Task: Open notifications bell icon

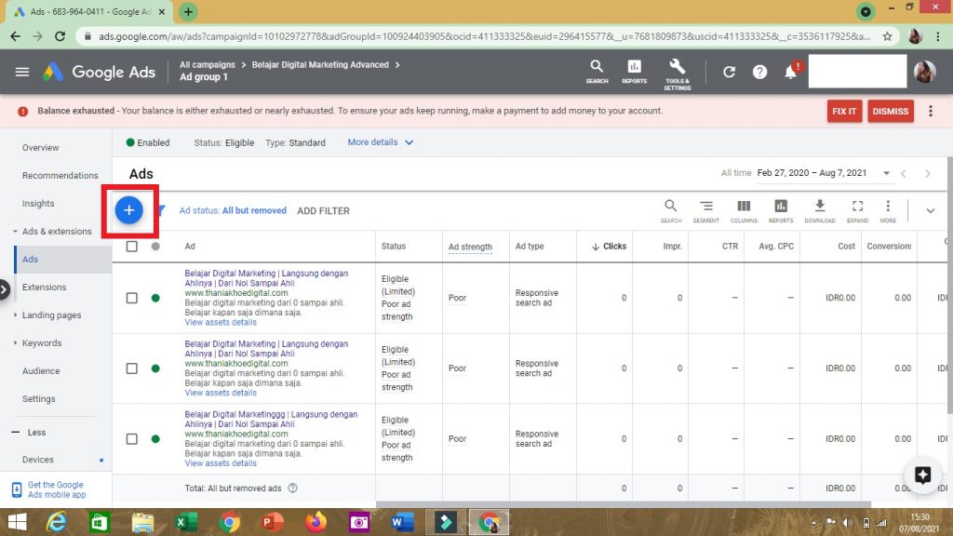Action: click(790, 72)
